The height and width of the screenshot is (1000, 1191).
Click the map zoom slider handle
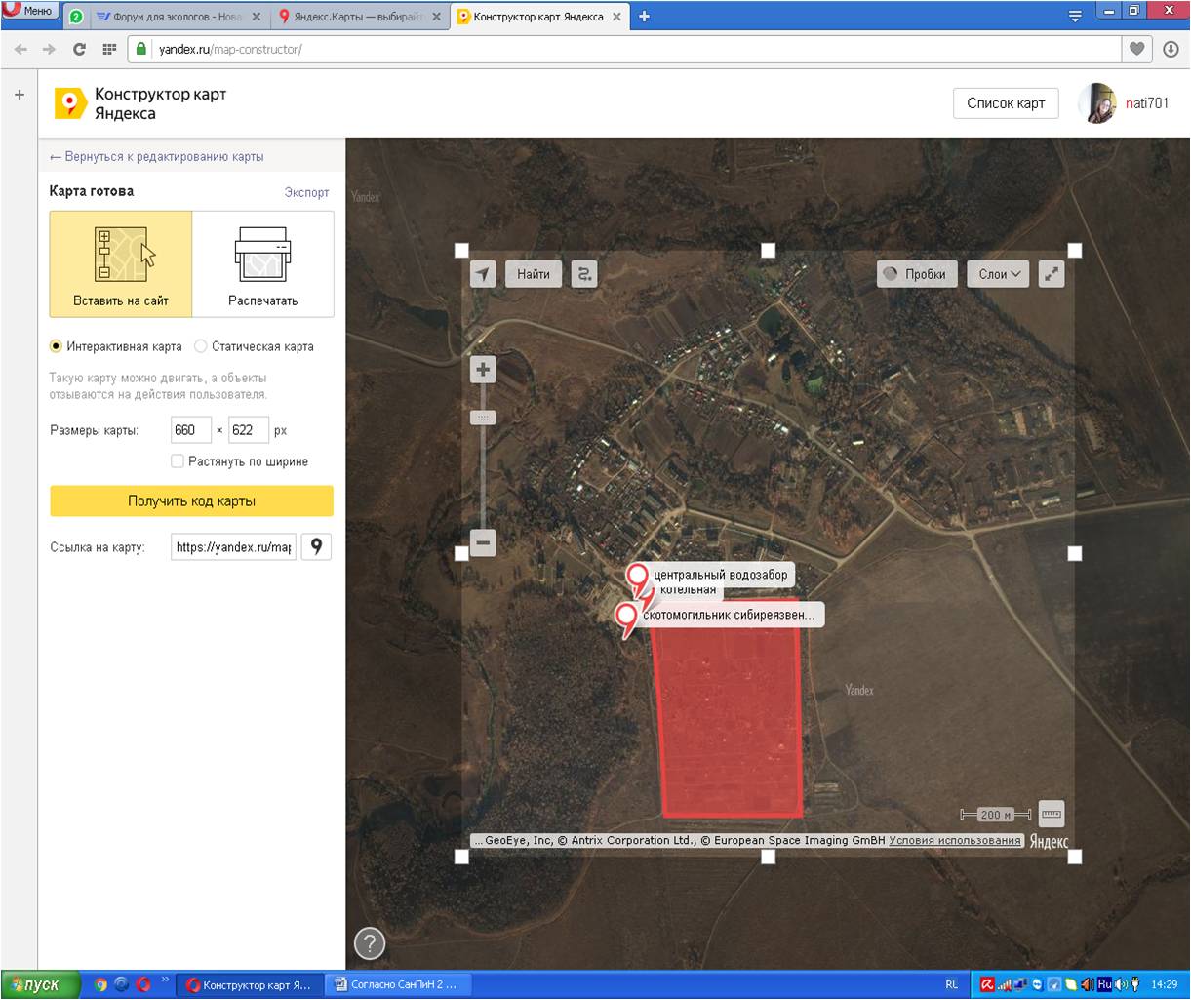[x=483, y=418]
